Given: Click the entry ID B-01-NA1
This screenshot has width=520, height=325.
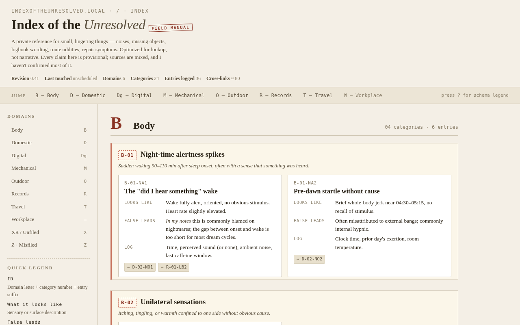Looking at the screenshot, I should pyautogui.click(x=136, y=183).
